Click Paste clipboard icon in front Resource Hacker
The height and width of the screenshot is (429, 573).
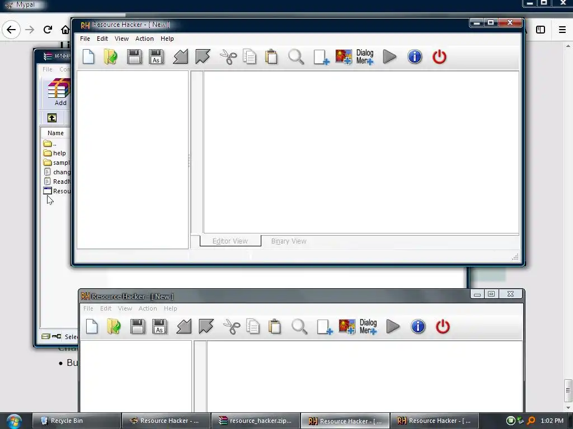pyautogui.click(x=271, y=57)
